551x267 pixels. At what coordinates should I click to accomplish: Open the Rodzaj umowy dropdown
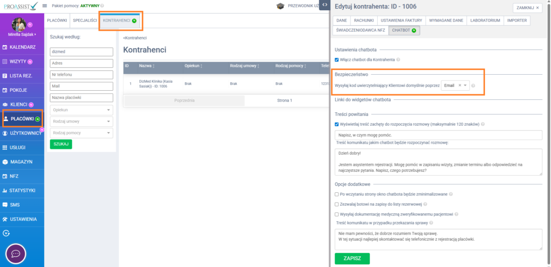pyautogui.click(x=81, y=121)
